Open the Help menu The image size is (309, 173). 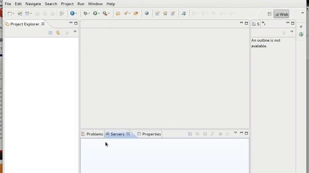tap(111, 4)
